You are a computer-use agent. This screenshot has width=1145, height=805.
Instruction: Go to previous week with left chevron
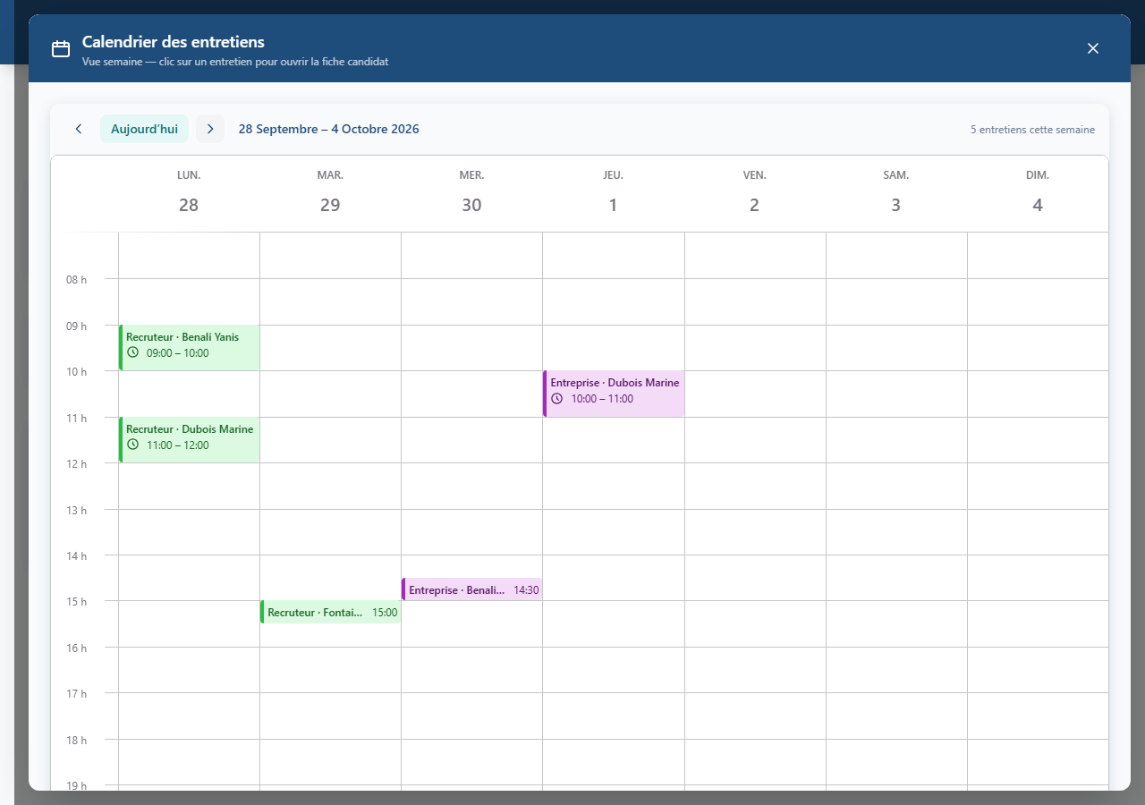(x=79, y=129)
